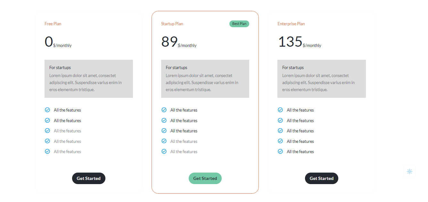This screenshot has width=428, height=202.
Task: Select the Enterprise Plan title
Action: point(291,24)
